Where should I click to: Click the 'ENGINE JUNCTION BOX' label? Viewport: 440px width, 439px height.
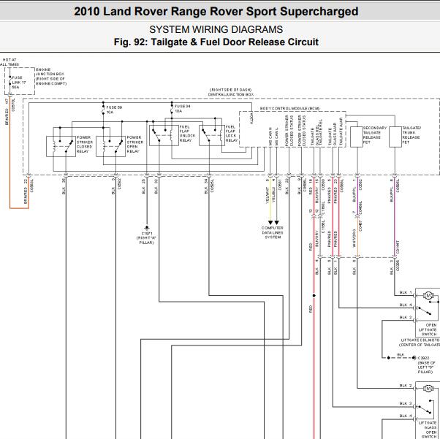[50, 77]
